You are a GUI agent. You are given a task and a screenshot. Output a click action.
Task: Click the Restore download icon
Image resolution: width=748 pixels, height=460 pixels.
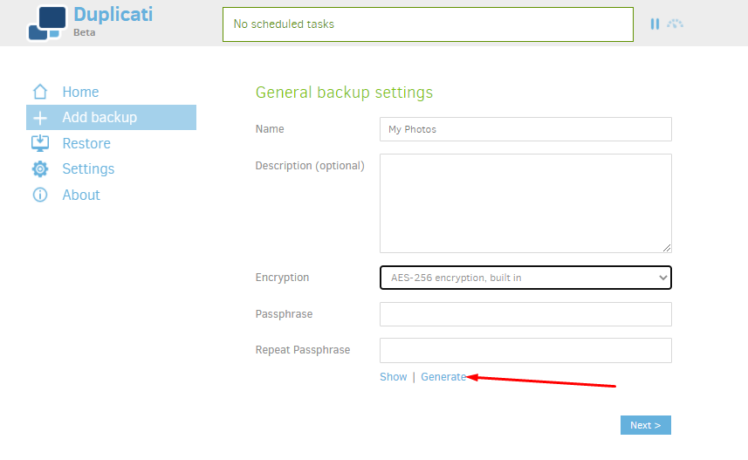pyautogui.click(x=40, y=143)
